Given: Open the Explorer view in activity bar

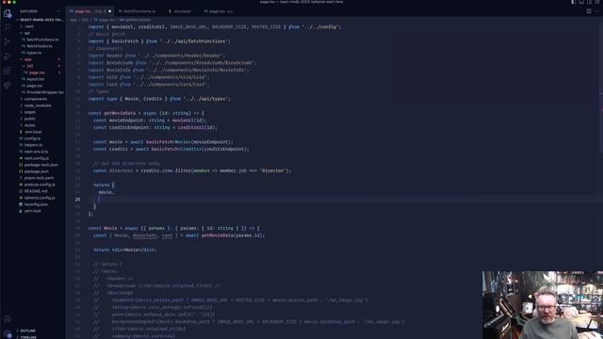Looking at the screenshot, I should click(8, 13).
